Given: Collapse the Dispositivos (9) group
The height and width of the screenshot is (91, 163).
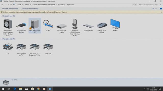Looking at the screenshot, I should [x=1, y=16].
